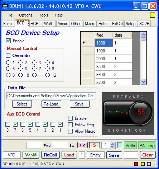Viewport: 159px width, 169px height.
Task: Click the Propadex propagation gauge
Action: click(x=128, y=114)
